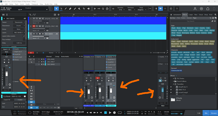Click the Edit view button
The height and width of the screenshot is (116, 218).
coord(199,113)
